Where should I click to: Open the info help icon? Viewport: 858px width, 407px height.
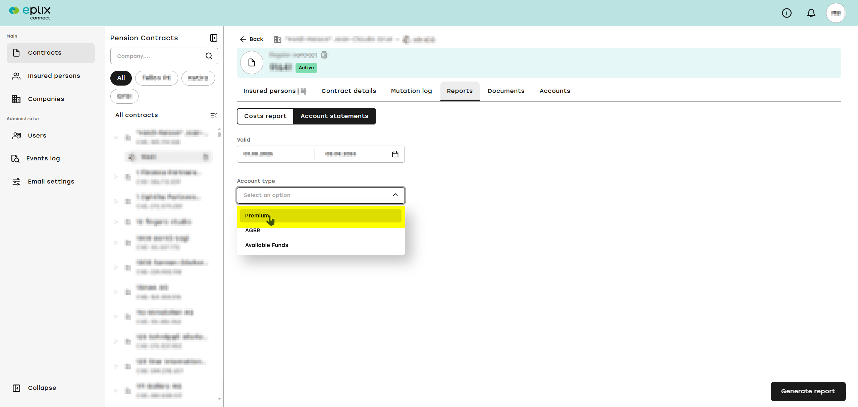787,13
